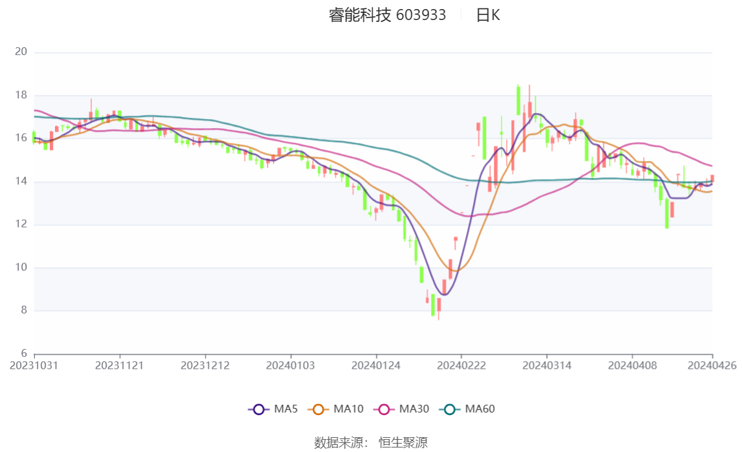Click the x-axis date label 20231031
The image size is (742, 452).
34,365
